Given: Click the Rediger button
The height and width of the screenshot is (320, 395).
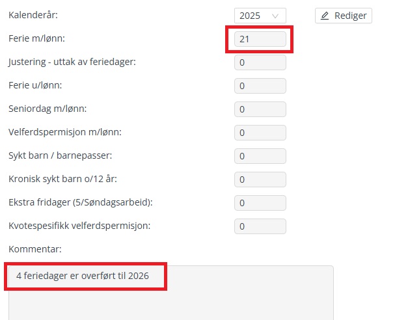Looking at the screenshot, I should 343,16.
